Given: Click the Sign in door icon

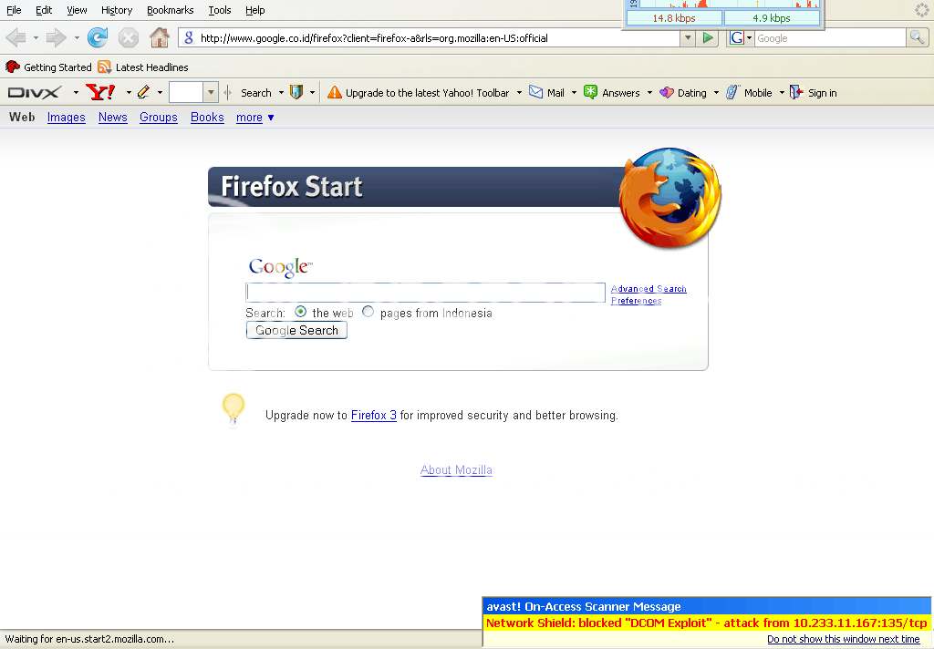Looking at the screenshot, I should [x=796, y=92].
